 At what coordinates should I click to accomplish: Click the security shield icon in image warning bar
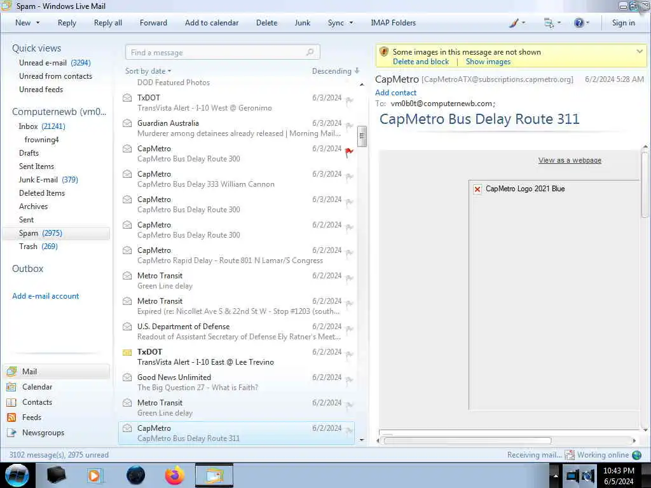[x=384, y=52]
